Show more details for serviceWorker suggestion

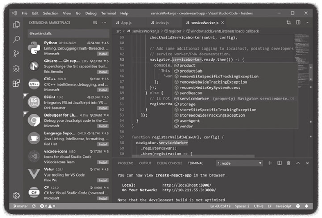[x=292, y=99]
